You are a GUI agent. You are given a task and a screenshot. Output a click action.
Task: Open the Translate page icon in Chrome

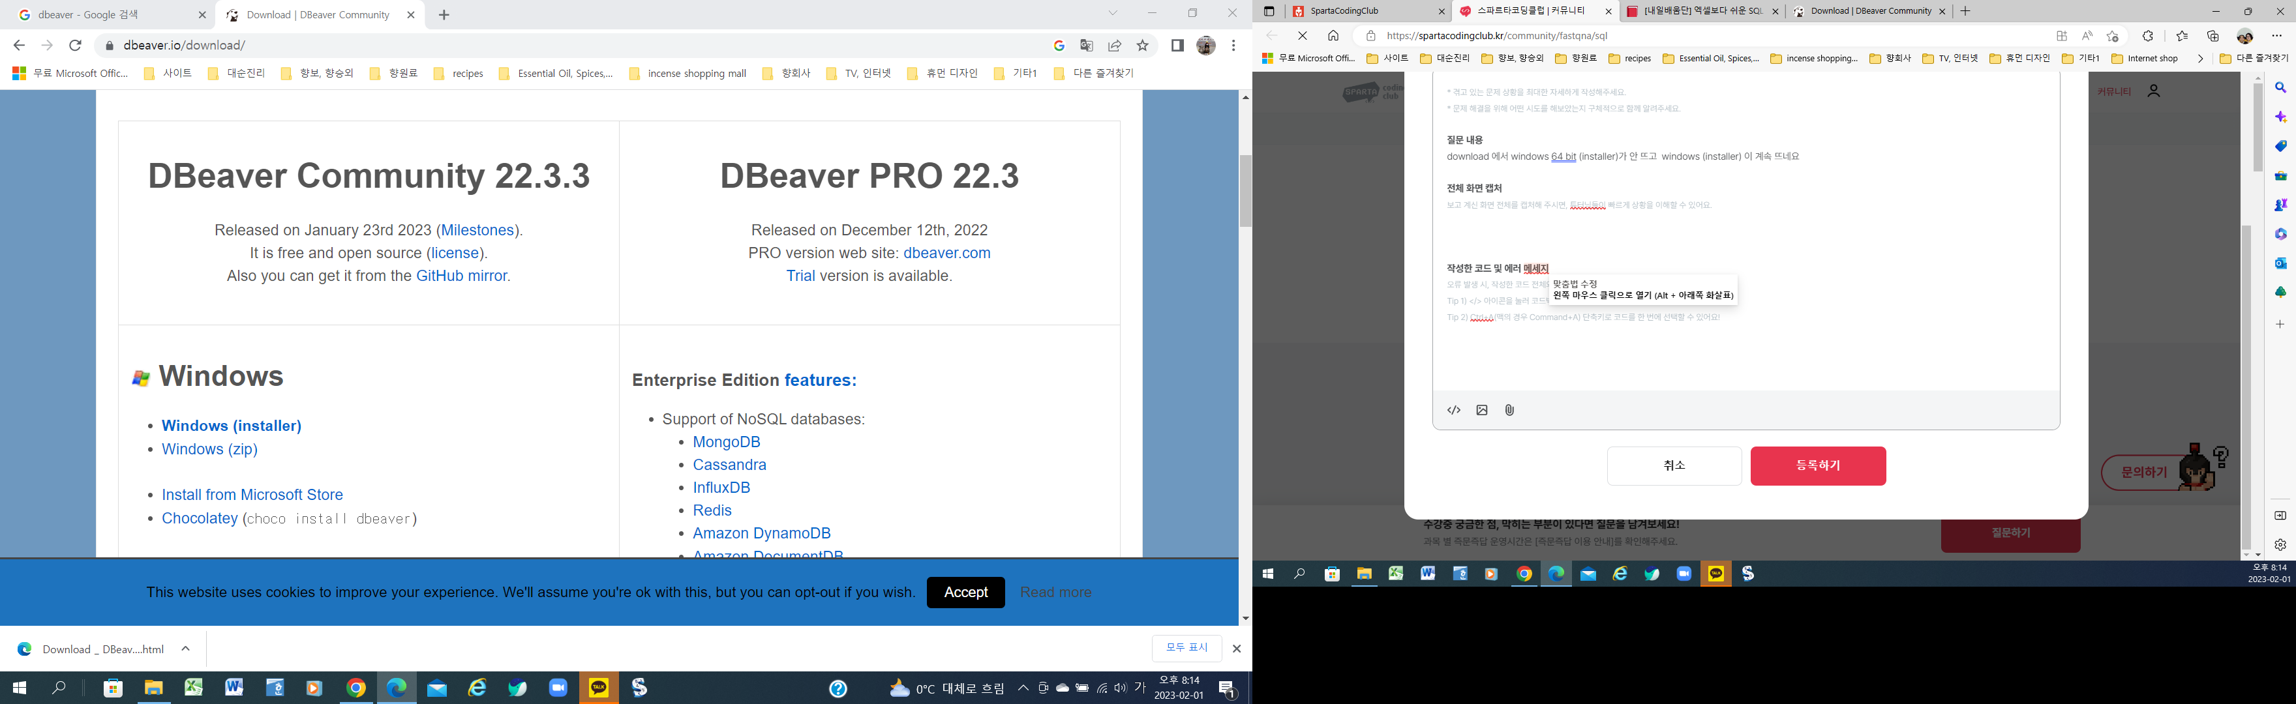(x=1087, y=46)
